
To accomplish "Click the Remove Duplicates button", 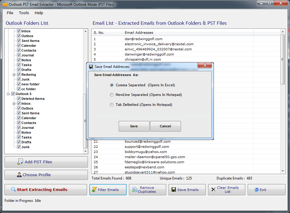I will [148, 189].
